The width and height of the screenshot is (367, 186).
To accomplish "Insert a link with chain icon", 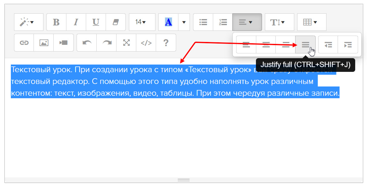I will tap(24, 43).
